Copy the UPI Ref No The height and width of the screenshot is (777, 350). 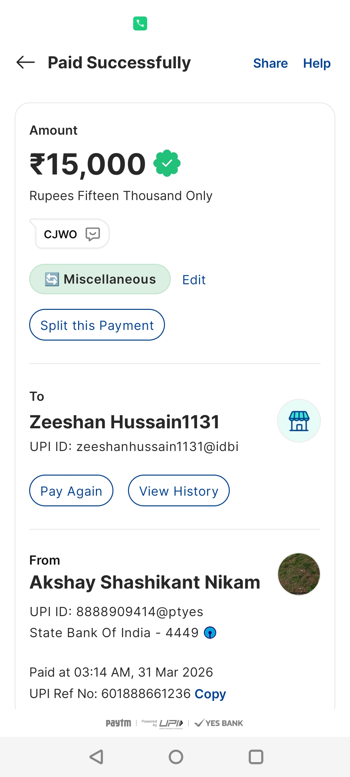tap(210, 694)
